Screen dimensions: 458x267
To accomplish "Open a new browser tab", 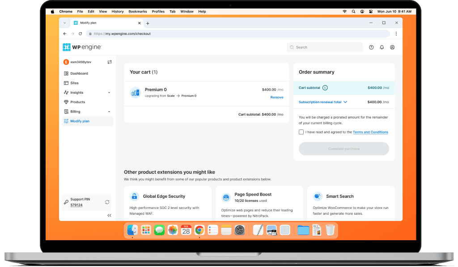I will pyautogui.click(x=148, y=23).
